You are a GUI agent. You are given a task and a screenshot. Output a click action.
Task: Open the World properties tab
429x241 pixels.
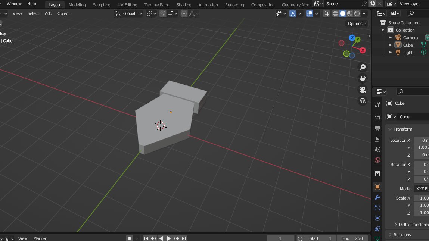(x=377, y=160)
